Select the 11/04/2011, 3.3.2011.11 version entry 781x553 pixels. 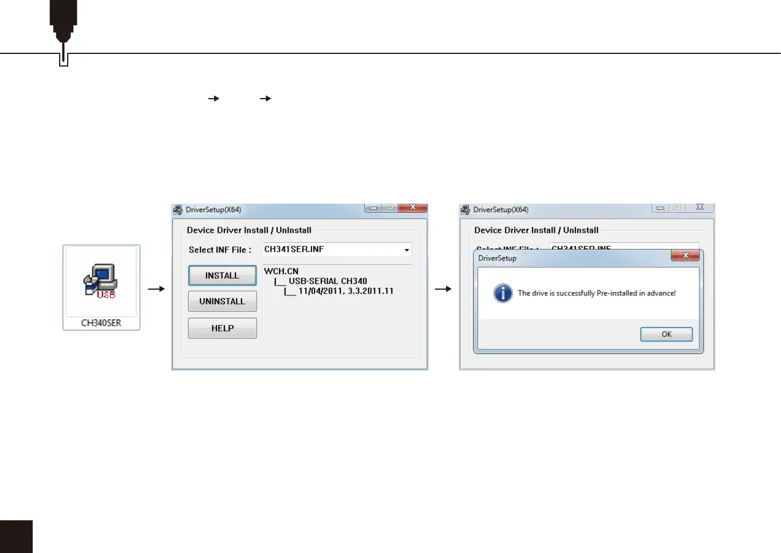[x=346, y=291]
